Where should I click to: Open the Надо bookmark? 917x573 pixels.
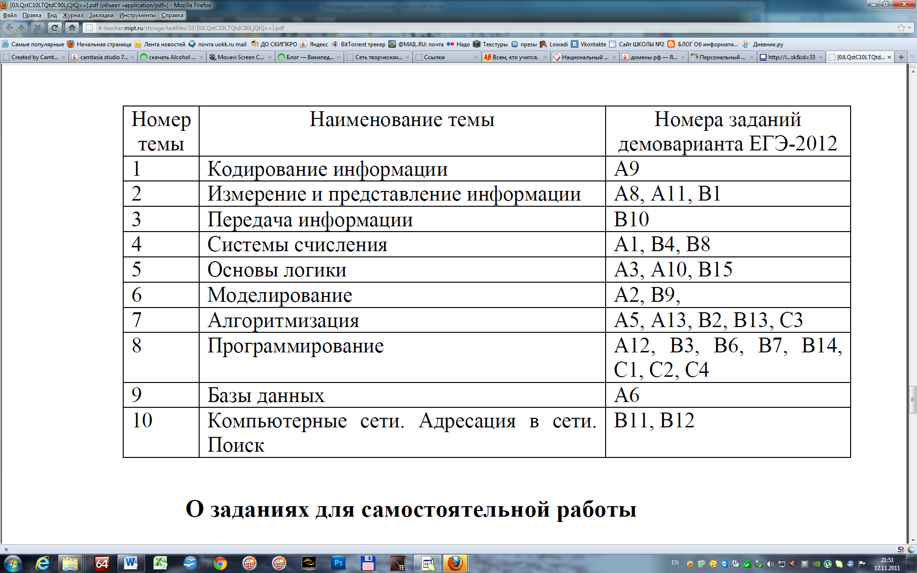tap(458, 44)
